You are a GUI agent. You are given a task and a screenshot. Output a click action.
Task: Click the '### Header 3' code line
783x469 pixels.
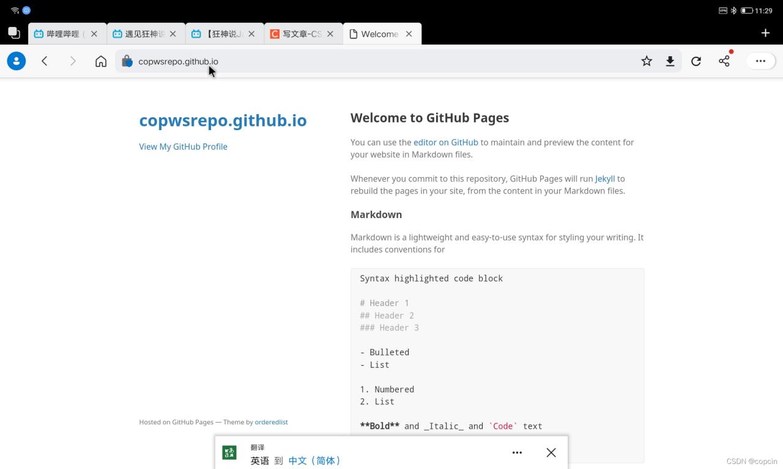click(389, 328)
